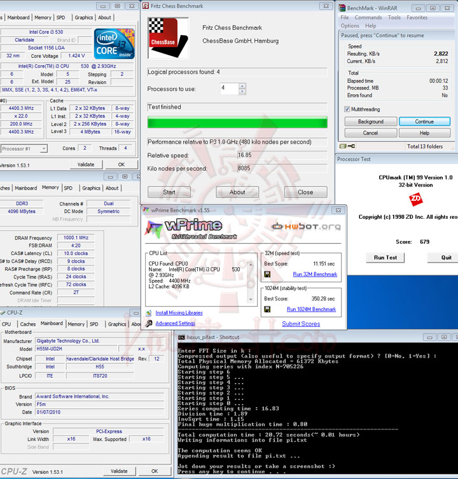
Task: Decrease Processors to use value
Action: pos(242,92)
